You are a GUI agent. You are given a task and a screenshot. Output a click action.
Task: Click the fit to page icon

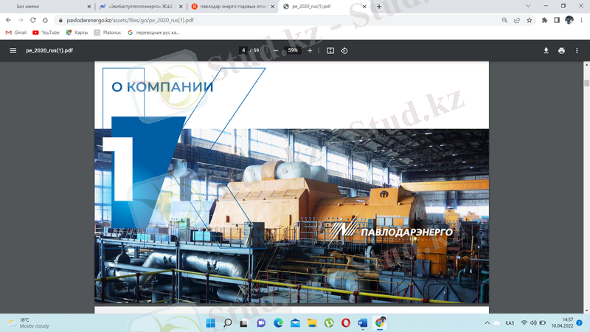330,50
